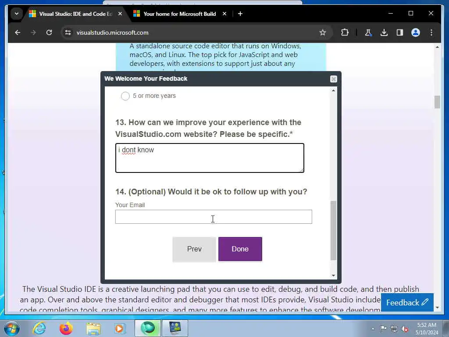
Task: Click the browser forward arrow
Action: pyautogui.click(x=33, y=32)
